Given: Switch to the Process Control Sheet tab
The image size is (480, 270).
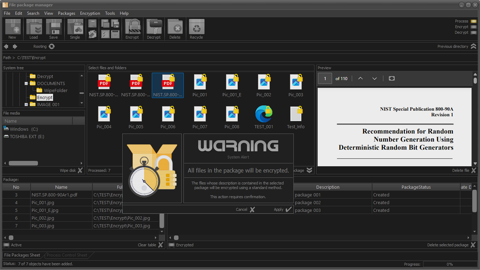Looking at the screenshot, I should point(67,255).
